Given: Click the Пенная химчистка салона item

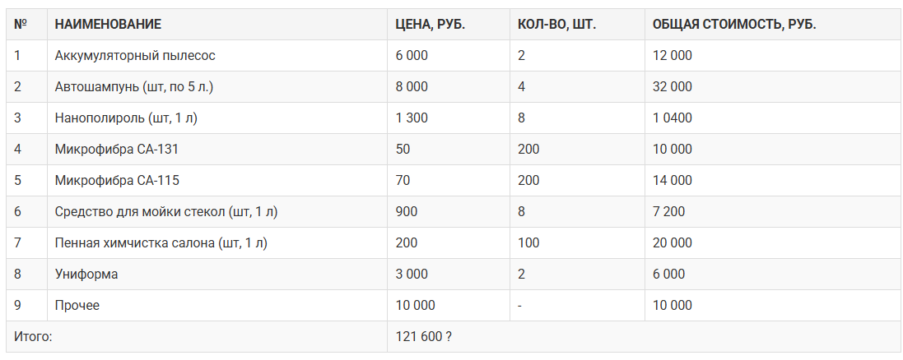Looking at the screenshot, I should 161,243.
